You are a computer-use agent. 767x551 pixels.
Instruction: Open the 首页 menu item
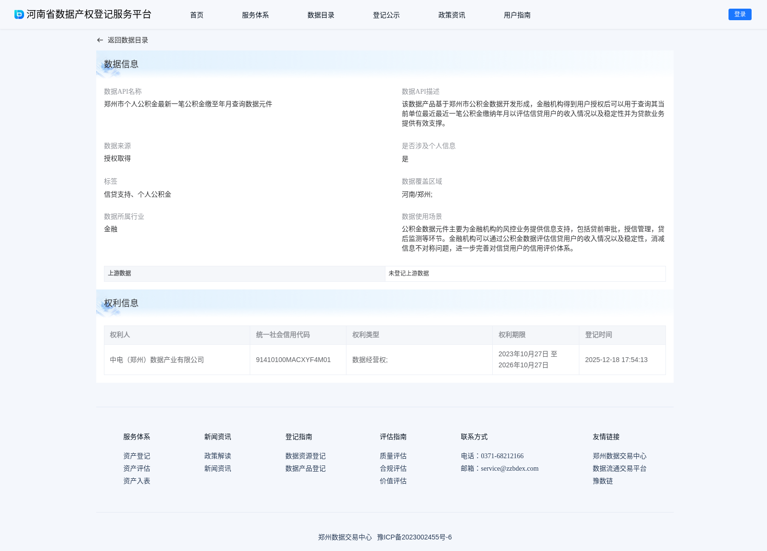pos(197,15)
